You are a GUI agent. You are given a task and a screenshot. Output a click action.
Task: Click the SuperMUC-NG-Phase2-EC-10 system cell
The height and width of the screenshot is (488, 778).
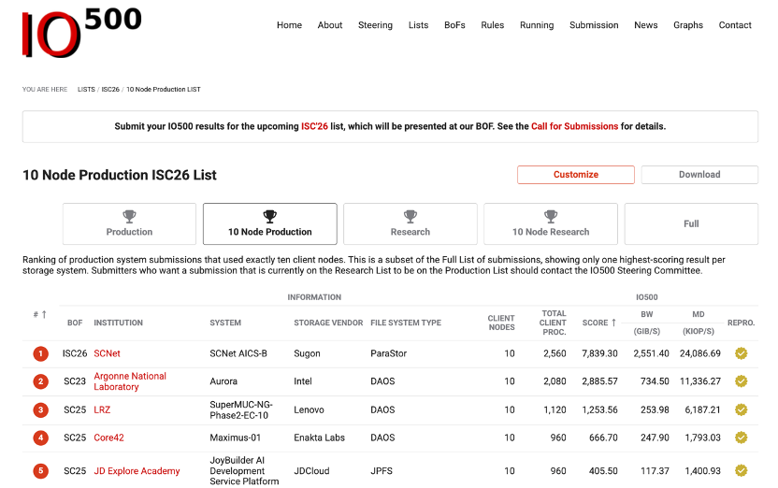[x=241, y=409]
